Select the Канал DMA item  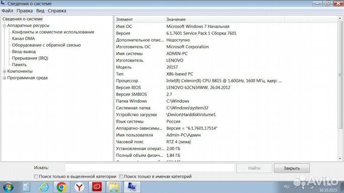23,39
